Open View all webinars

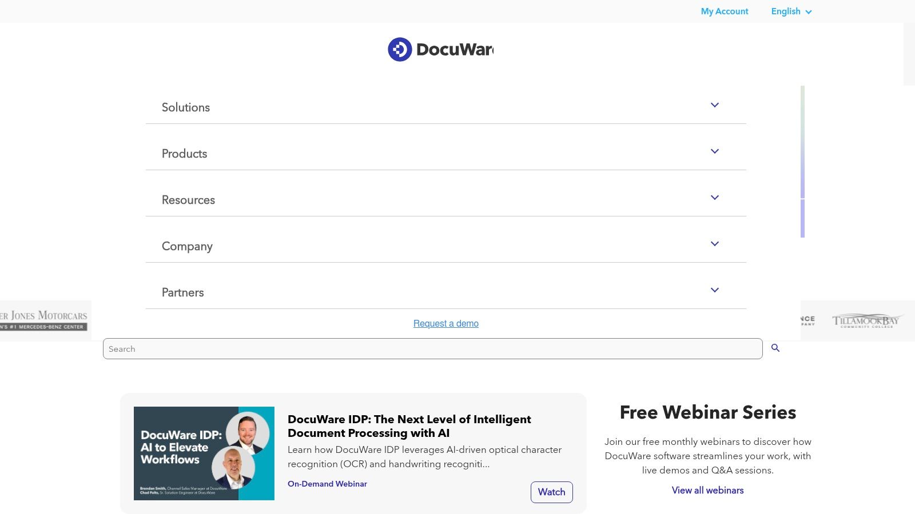[707, 490]
